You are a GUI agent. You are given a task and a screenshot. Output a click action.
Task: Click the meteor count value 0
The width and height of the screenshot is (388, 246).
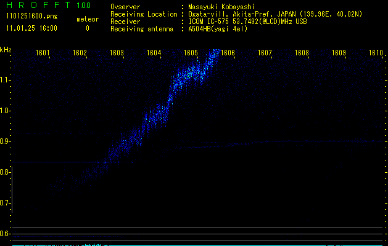88,28
